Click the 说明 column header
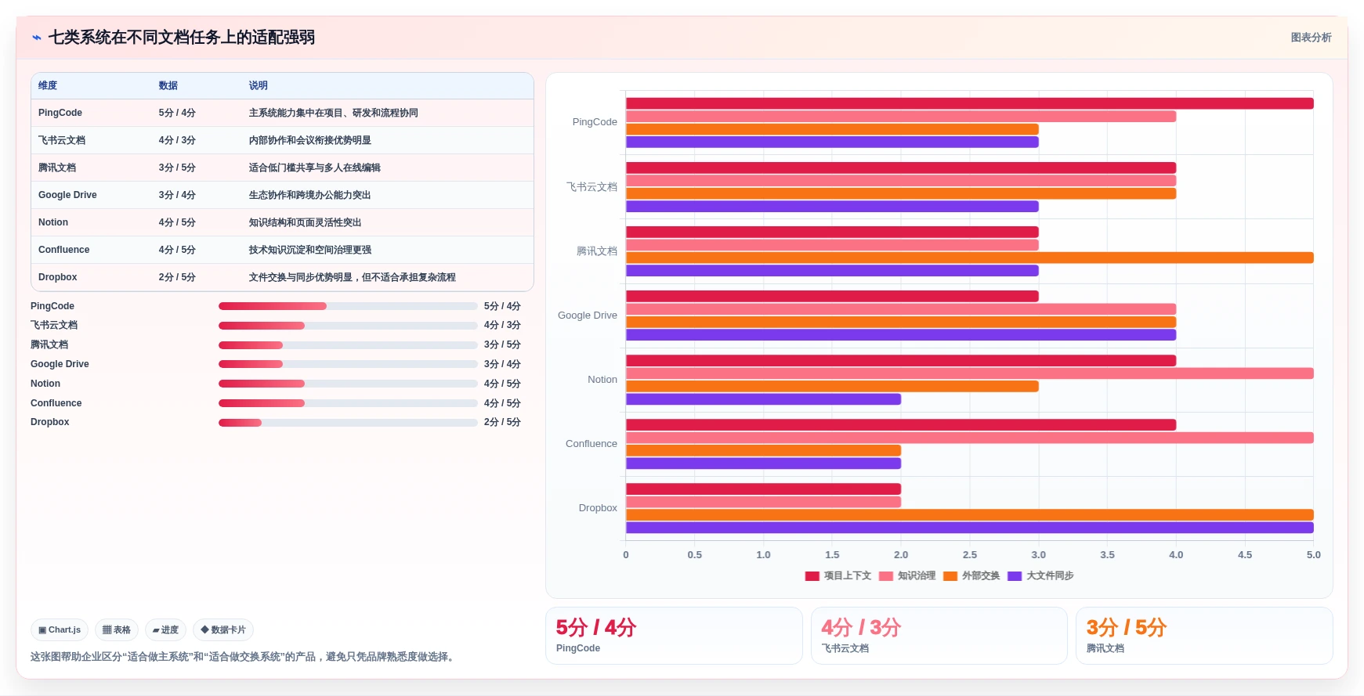This screenshot has width=1364, height=696. pyautogui.click(x=259, y=85)
